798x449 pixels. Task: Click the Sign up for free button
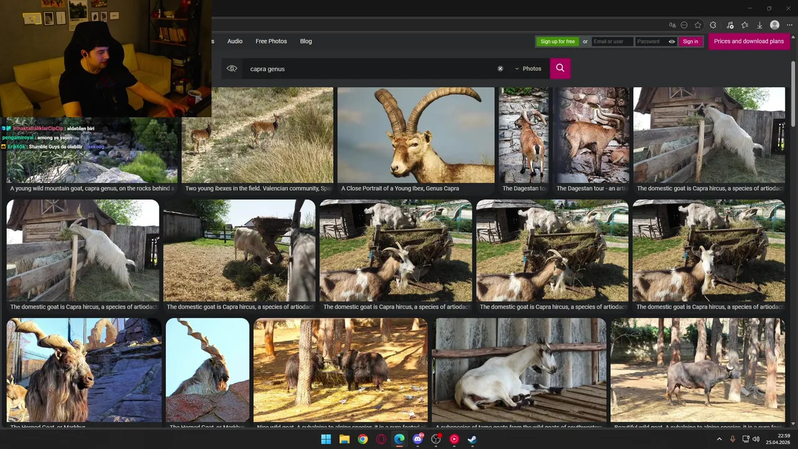coord(557,42)
